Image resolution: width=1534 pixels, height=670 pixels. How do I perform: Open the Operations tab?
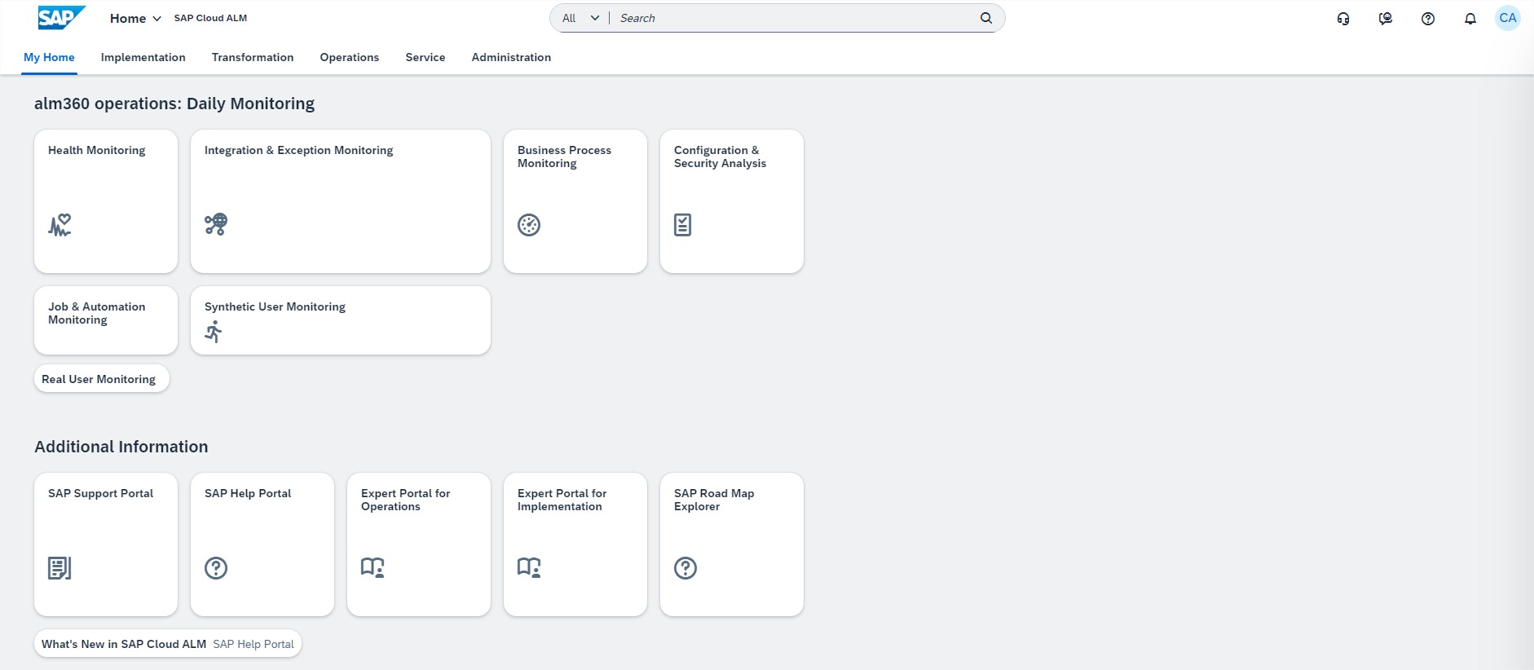pos(349,57)
